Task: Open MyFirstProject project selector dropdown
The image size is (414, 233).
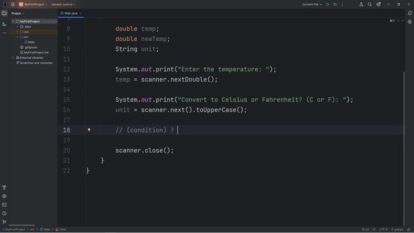Action: click(33, 5)
